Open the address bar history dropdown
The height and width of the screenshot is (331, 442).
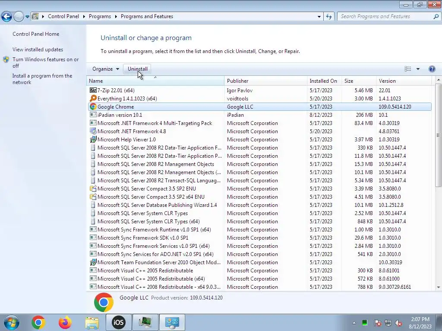[319, 17]
